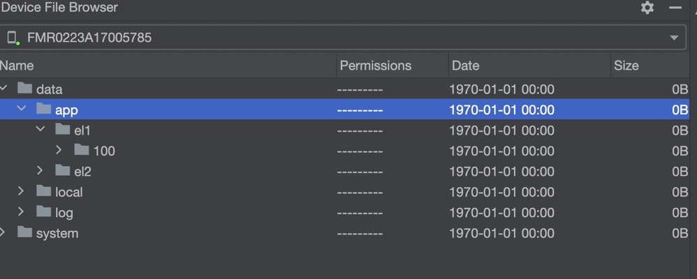
Task: Sort by the Date column header
Action: pyautogui.click(x=466, y=66)
